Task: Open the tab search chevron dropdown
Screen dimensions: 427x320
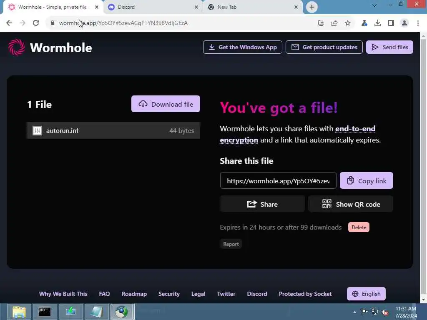Action: pyautogui.click(x=374, y=5)
